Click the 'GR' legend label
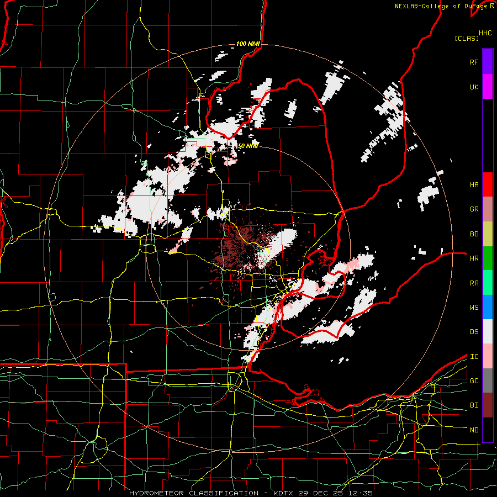Viewport: 497px width, 497px height. click(x=474, y=209)
